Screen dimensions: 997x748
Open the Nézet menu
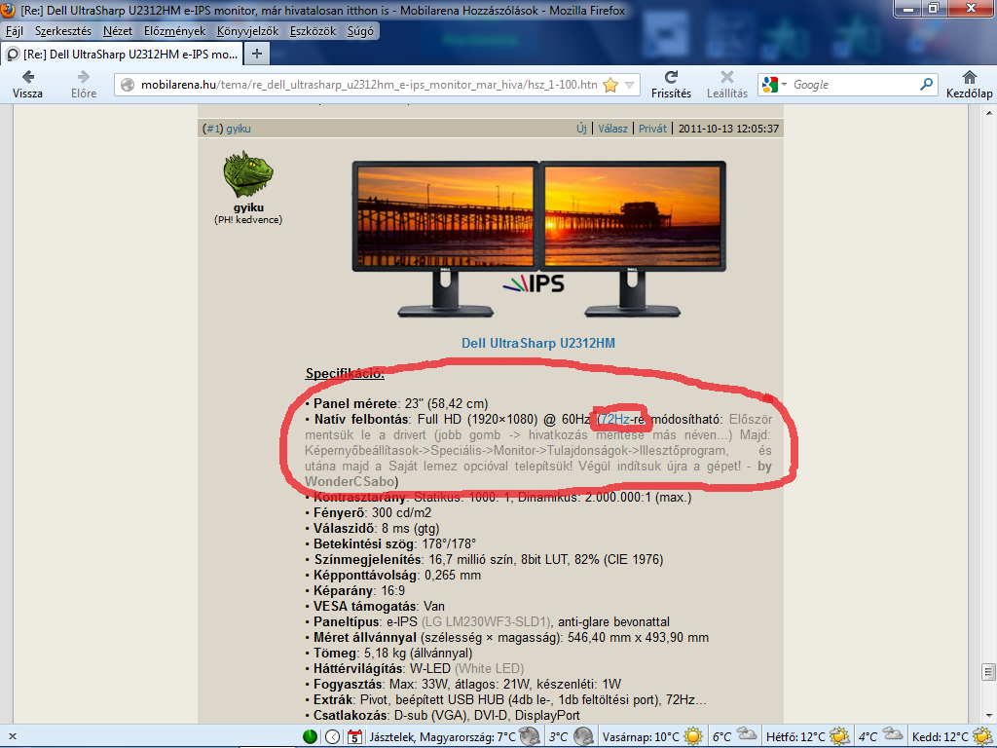tap(118, 30)
